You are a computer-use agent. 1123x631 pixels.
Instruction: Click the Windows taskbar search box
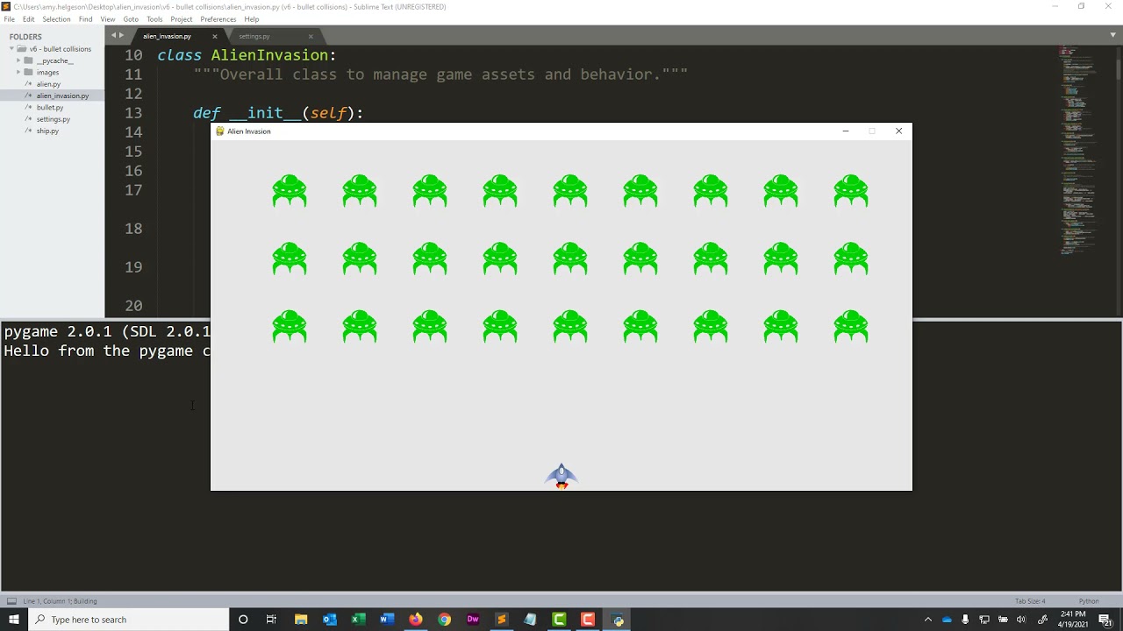coord(129,620)
